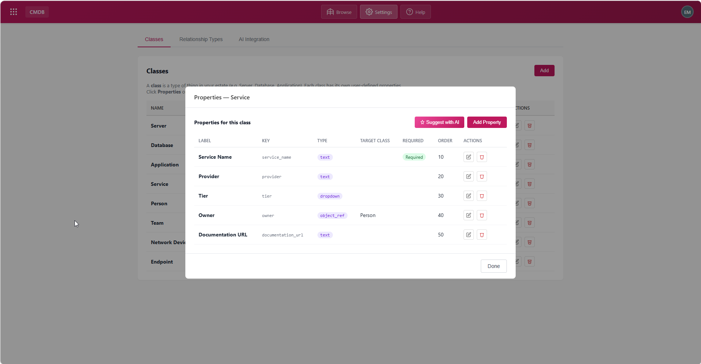Viewport: 701px width, 364px height.
Task: Edit the Service Name property
Action: [x=469, y=157]
